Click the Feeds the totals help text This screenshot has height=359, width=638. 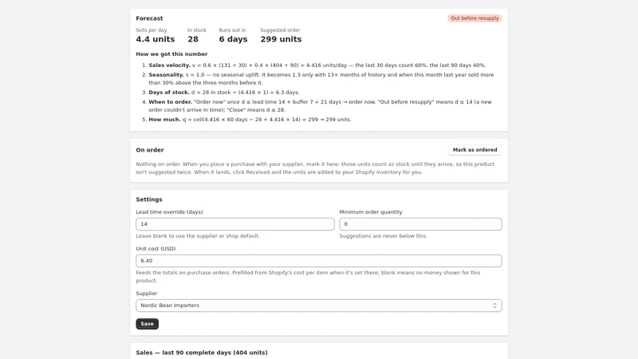(x=308, y=276)
